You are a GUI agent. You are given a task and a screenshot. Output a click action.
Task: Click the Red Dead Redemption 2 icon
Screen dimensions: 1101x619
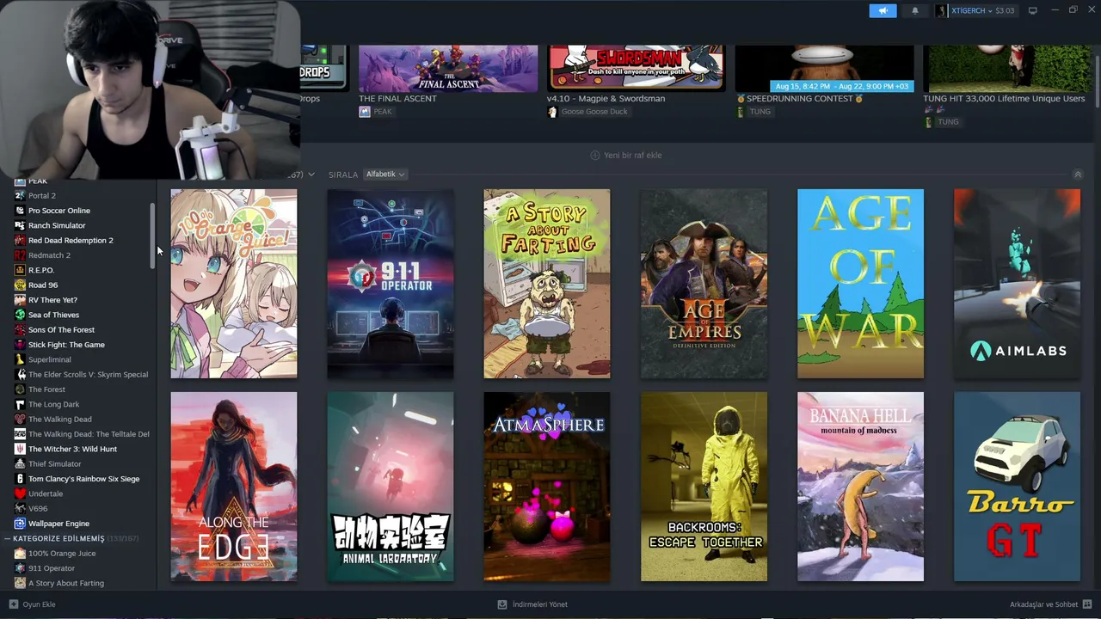point(20,241)
